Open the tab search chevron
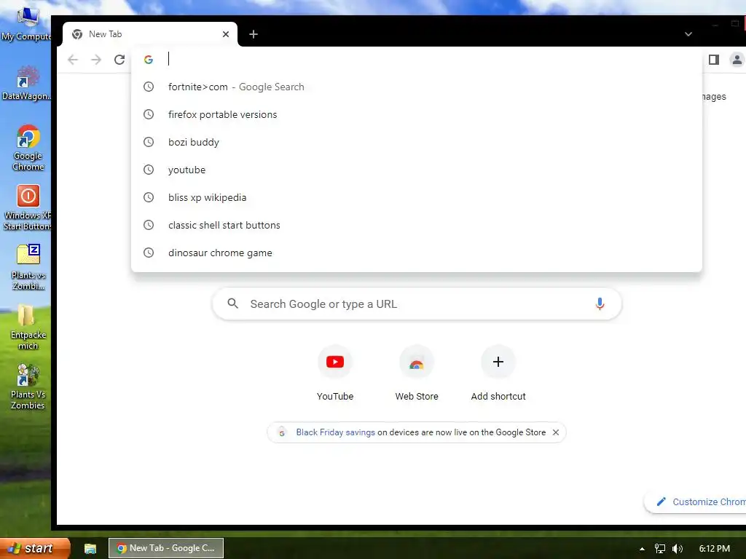The width and height of the screenshot is (746, 559). click(x=688, y=34)
